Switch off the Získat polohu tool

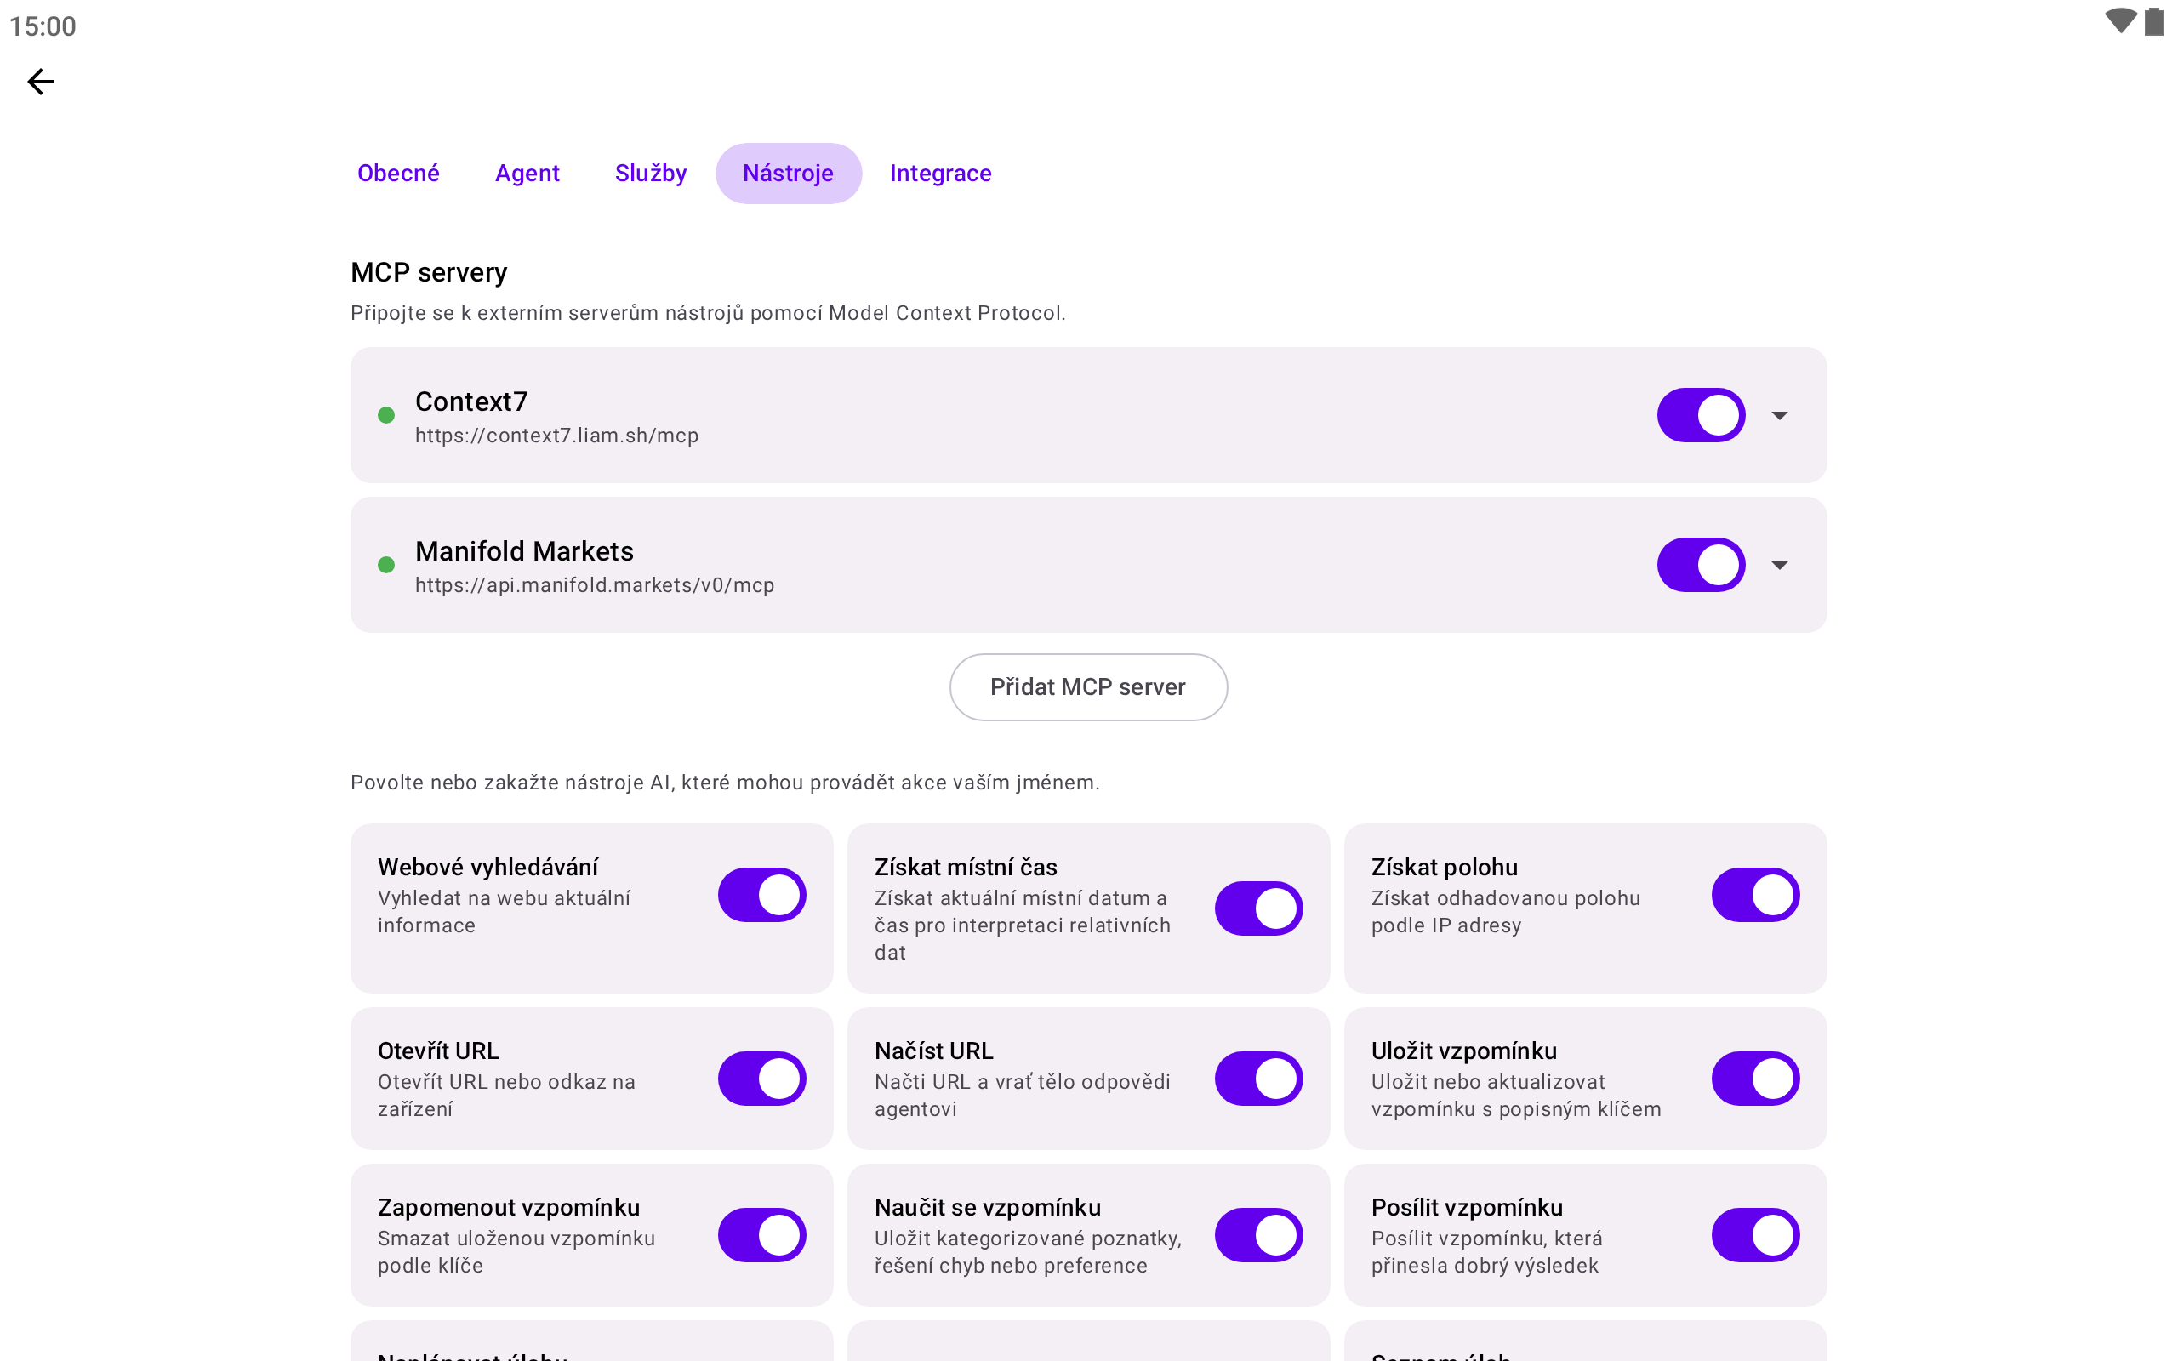(1755, 895)
